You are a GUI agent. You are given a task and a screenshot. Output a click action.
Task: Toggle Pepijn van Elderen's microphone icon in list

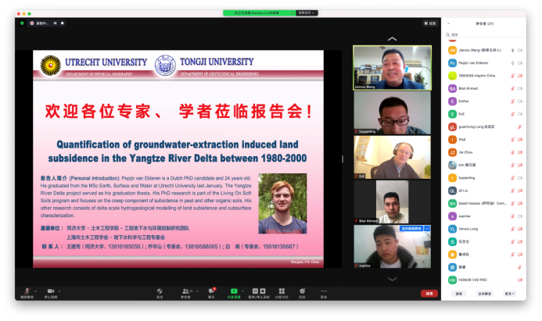pos(512,62)
